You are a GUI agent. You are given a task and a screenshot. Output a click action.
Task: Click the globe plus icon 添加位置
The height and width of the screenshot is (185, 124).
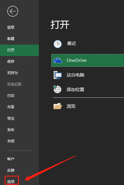click(57, 89)
